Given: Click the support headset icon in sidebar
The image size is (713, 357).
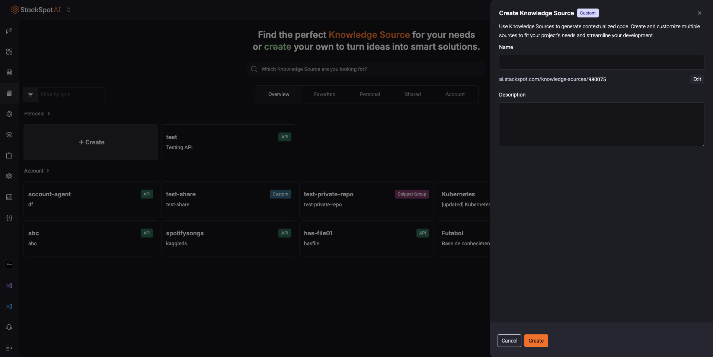Looking at the screenshot, I should (9, 327).
